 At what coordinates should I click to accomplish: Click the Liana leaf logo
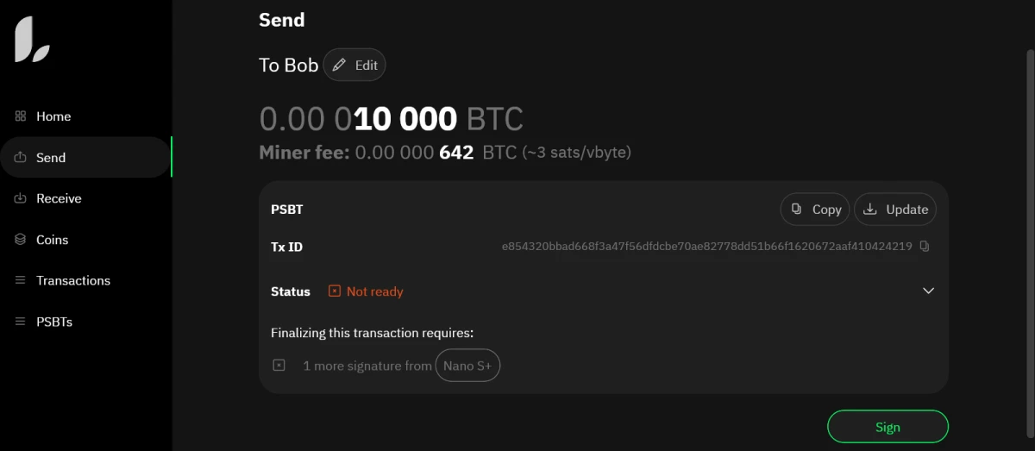(x=32, y=40)
